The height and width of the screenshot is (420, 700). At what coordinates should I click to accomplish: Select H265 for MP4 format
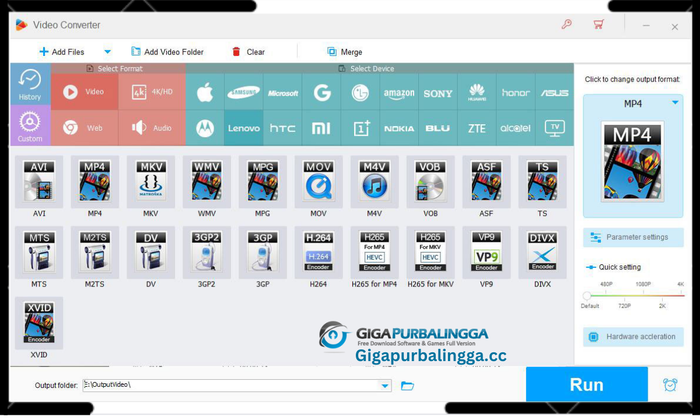(x=374, y=253)
